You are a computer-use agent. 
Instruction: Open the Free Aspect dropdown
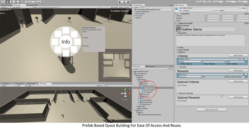22,7
